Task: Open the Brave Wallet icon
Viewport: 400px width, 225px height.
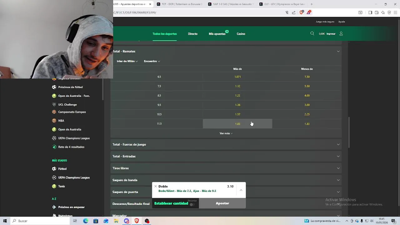Action: (x=377, y=12)
